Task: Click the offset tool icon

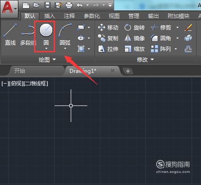Action: (188, 49)
